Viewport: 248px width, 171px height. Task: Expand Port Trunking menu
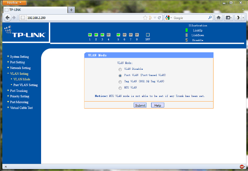click(19, 91)
